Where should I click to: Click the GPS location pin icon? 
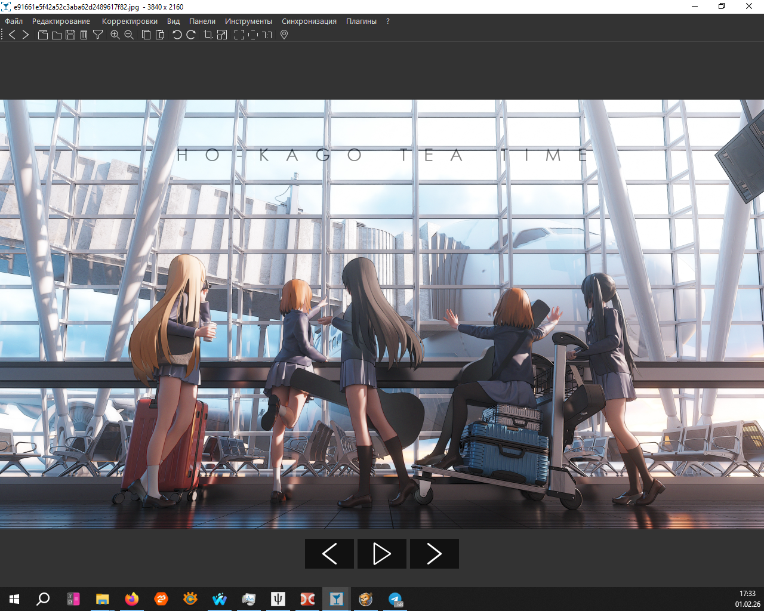(284, 35)
